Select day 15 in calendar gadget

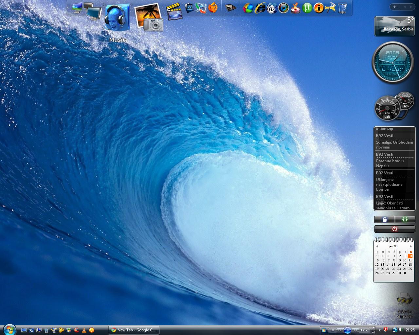pyautogui.click(x=393, y=265)
